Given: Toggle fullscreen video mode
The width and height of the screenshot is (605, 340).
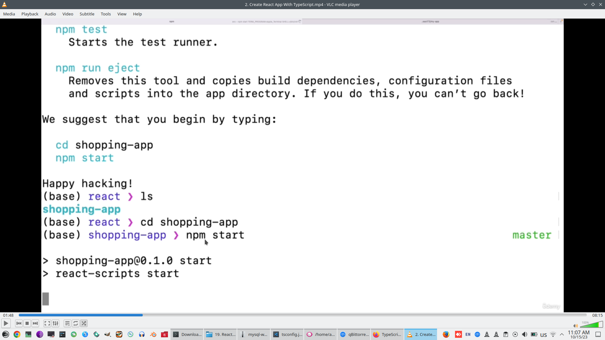Looking at the screenshot, I should point(47,323).
